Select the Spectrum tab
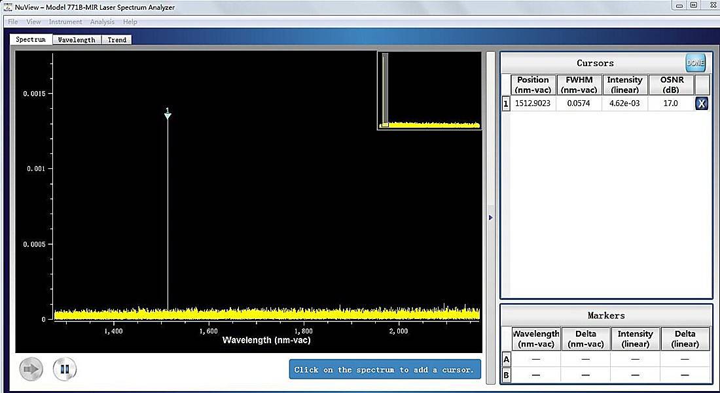 pos(31,39)
